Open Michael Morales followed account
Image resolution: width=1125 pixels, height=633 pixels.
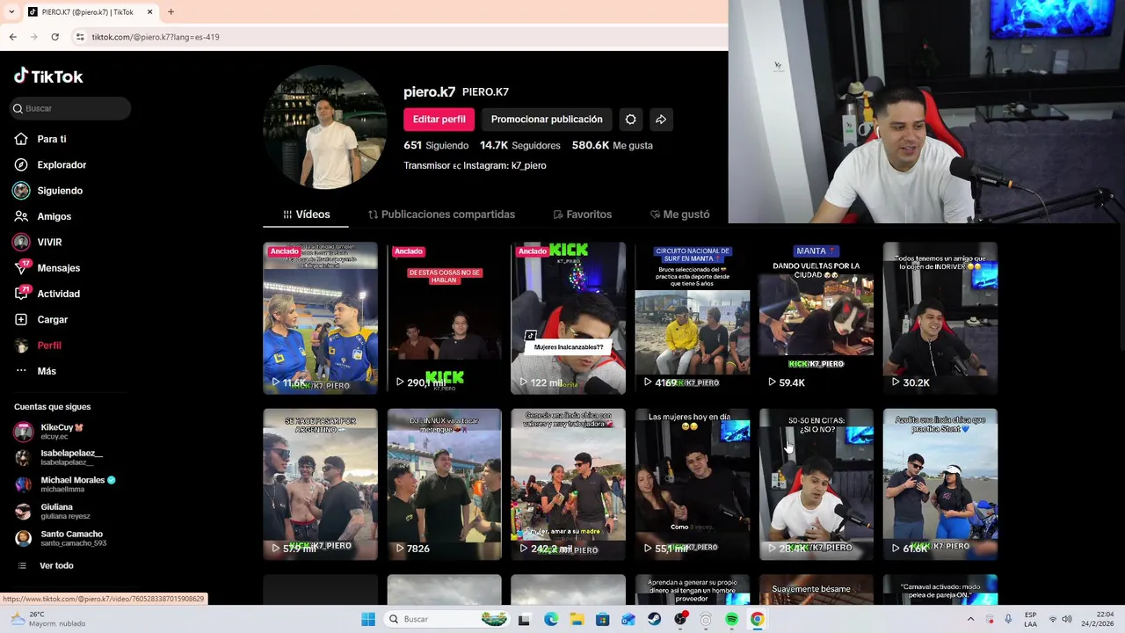[65, 484]
